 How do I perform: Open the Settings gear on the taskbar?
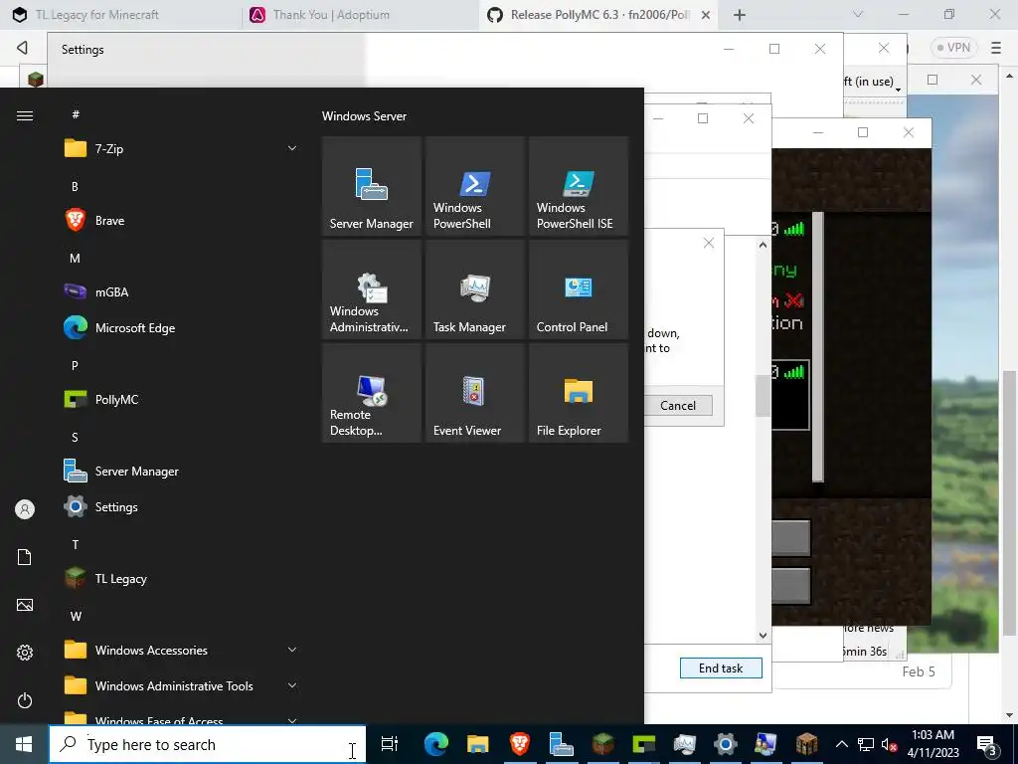point(725,744)
